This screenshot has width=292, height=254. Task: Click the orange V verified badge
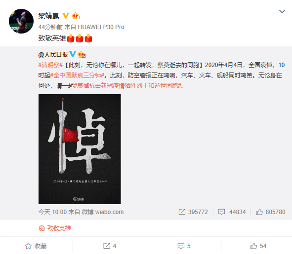(65, 16)
